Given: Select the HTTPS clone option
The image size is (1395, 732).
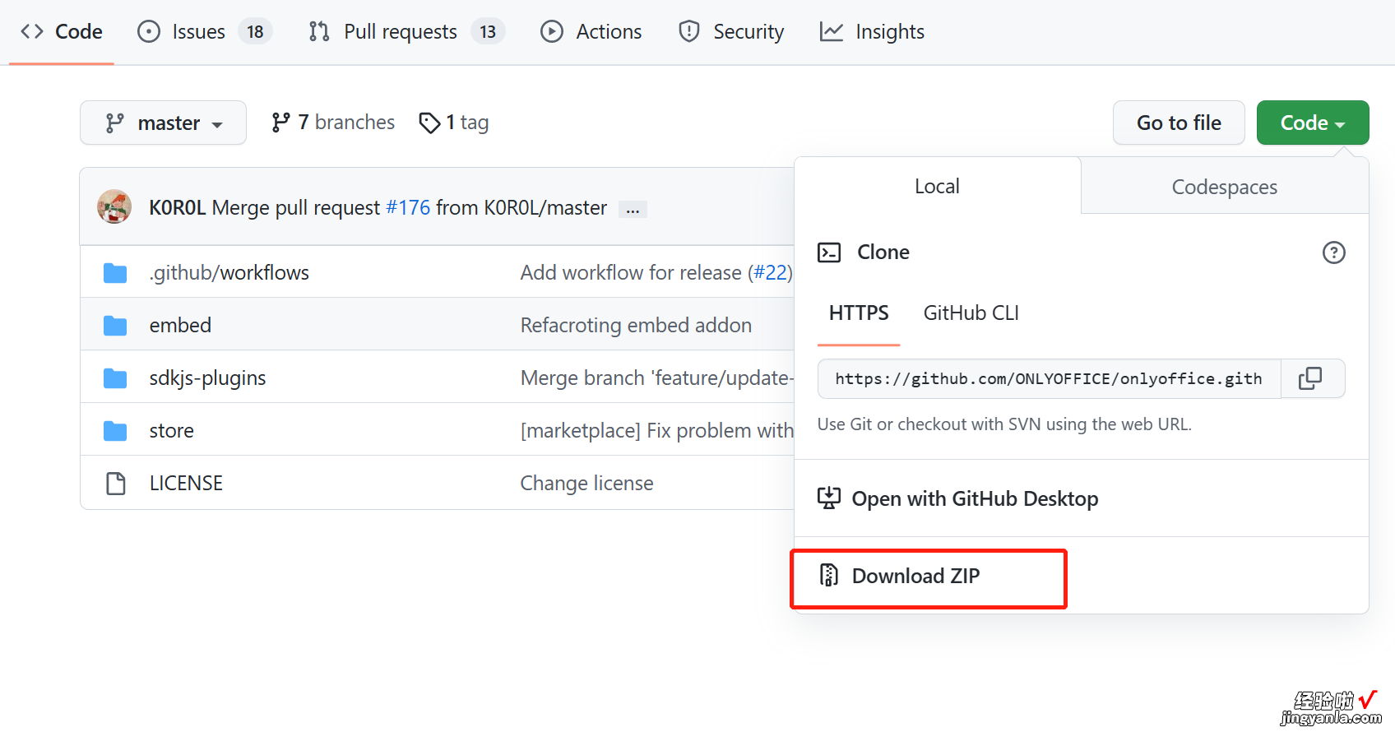Looking at the screenshot, I should (859, 313).
